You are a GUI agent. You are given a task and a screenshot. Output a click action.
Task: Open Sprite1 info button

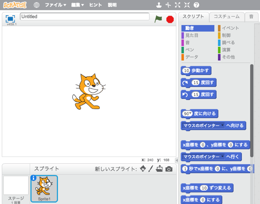coord(33,178)
